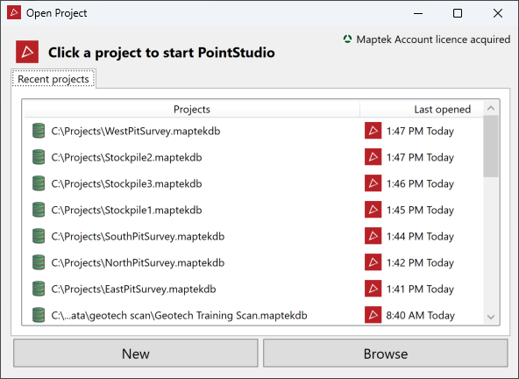Image resolution: width=519 pixels, height=379 pixels.
Task: Open the Browse button to find a project
Action: pyautogui.click(x=386, y=354)
